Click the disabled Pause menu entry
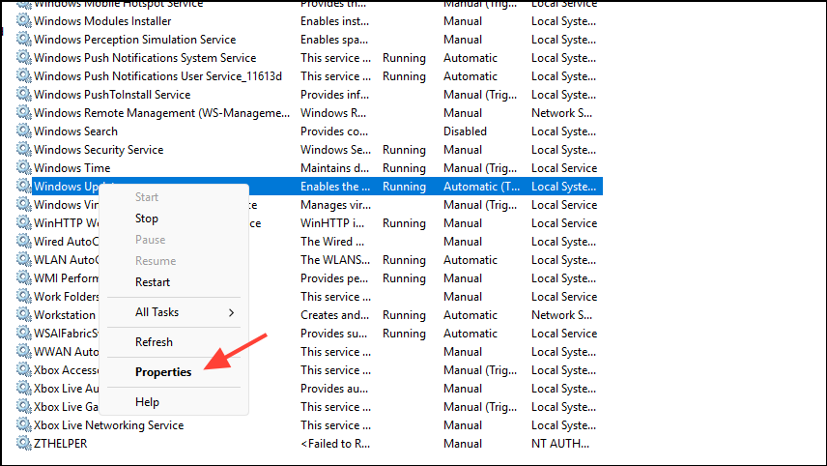Image resolution: width=827 pixels, height=466 pixels. click(151, 240)
